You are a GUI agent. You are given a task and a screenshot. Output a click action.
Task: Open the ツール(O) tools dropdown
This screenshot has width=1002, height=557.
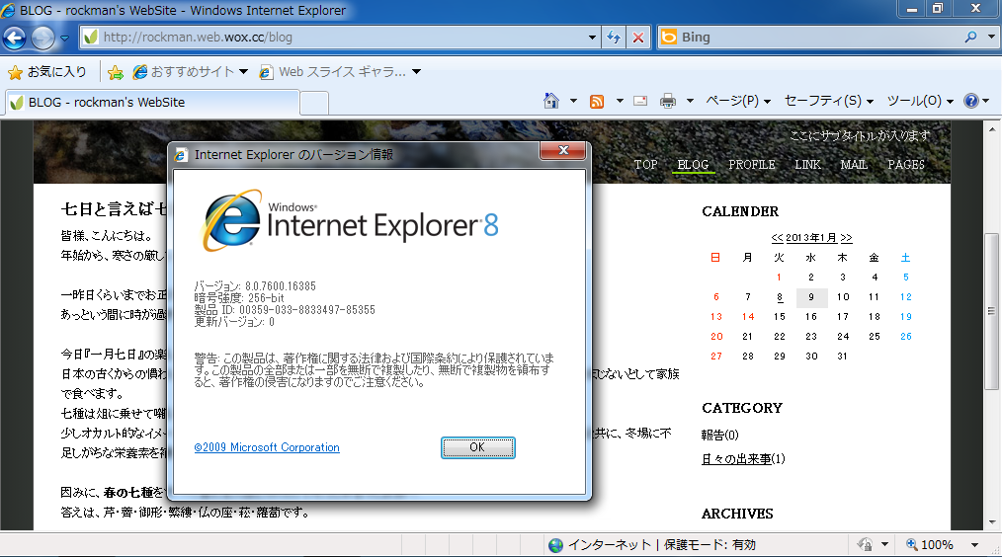919,101
